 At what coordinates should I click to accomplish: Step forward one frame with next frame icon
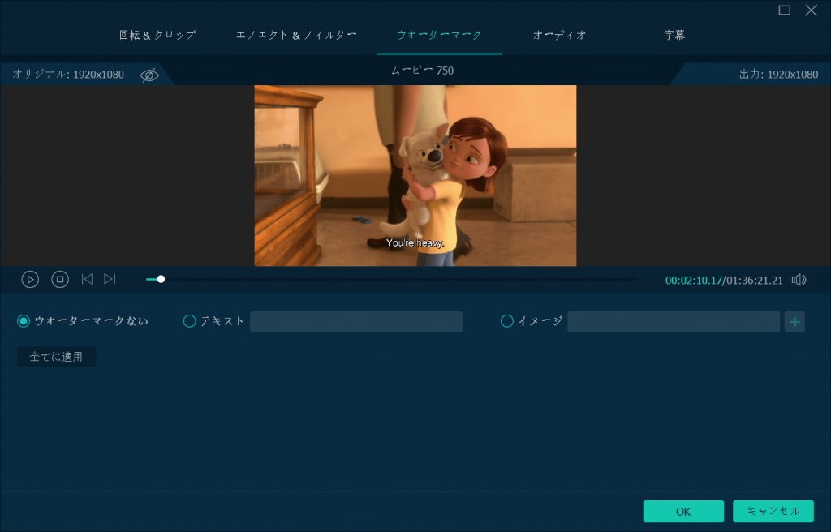click(x=110, y=279)
